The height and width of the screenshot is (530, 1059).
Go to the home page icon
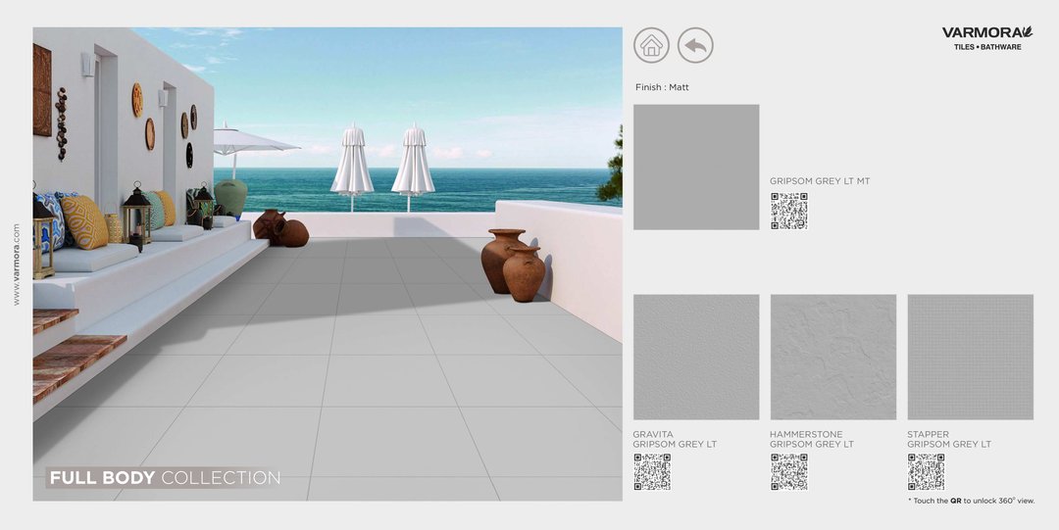point(651,45)
